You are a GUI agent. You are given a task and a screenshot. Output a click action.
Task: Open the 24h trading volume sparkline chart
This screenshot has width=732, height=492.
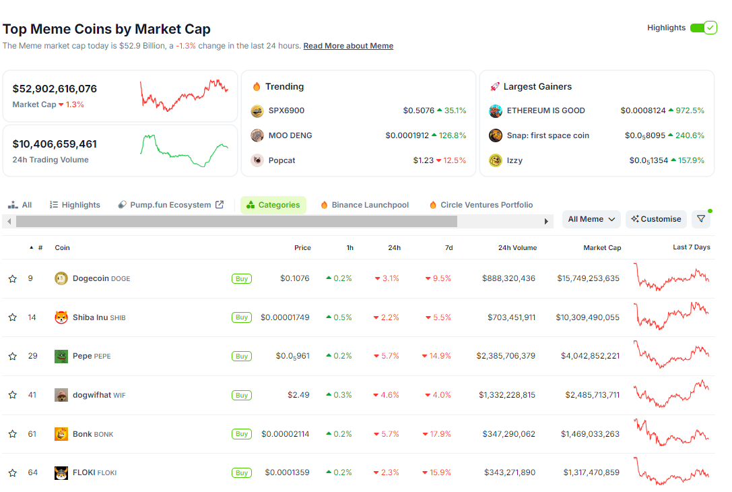(185, 150)
